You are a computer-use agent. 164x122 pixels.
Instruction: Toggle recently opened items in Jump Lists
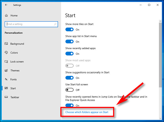(69, 105)
